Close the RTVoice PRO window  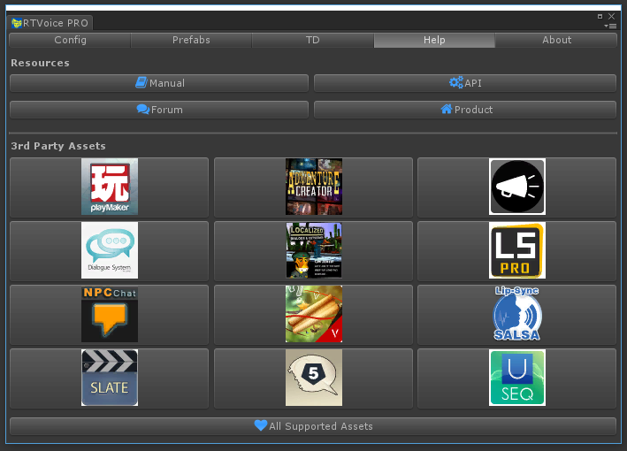(611, 17)
